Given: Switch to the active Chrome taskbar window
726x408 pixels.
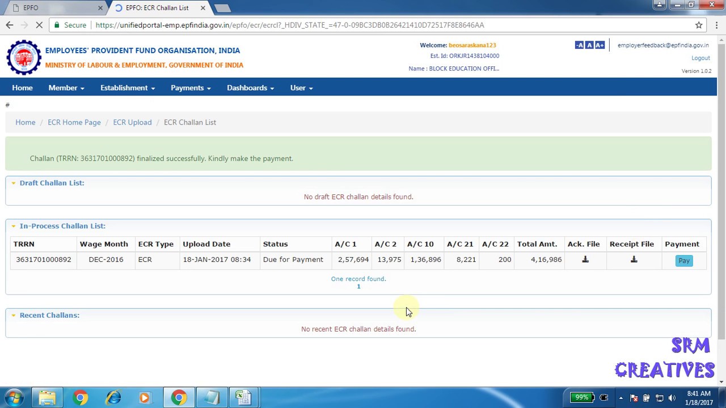Looking at the screenshot, I should pos(179,398).
